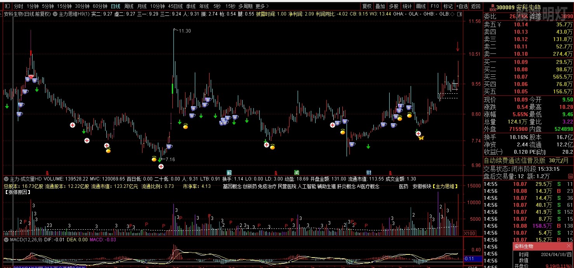Enable 画线 drawing tools
Image resolution: width=574 pixels, height=268 pixels.
click(x=421, y=7)
